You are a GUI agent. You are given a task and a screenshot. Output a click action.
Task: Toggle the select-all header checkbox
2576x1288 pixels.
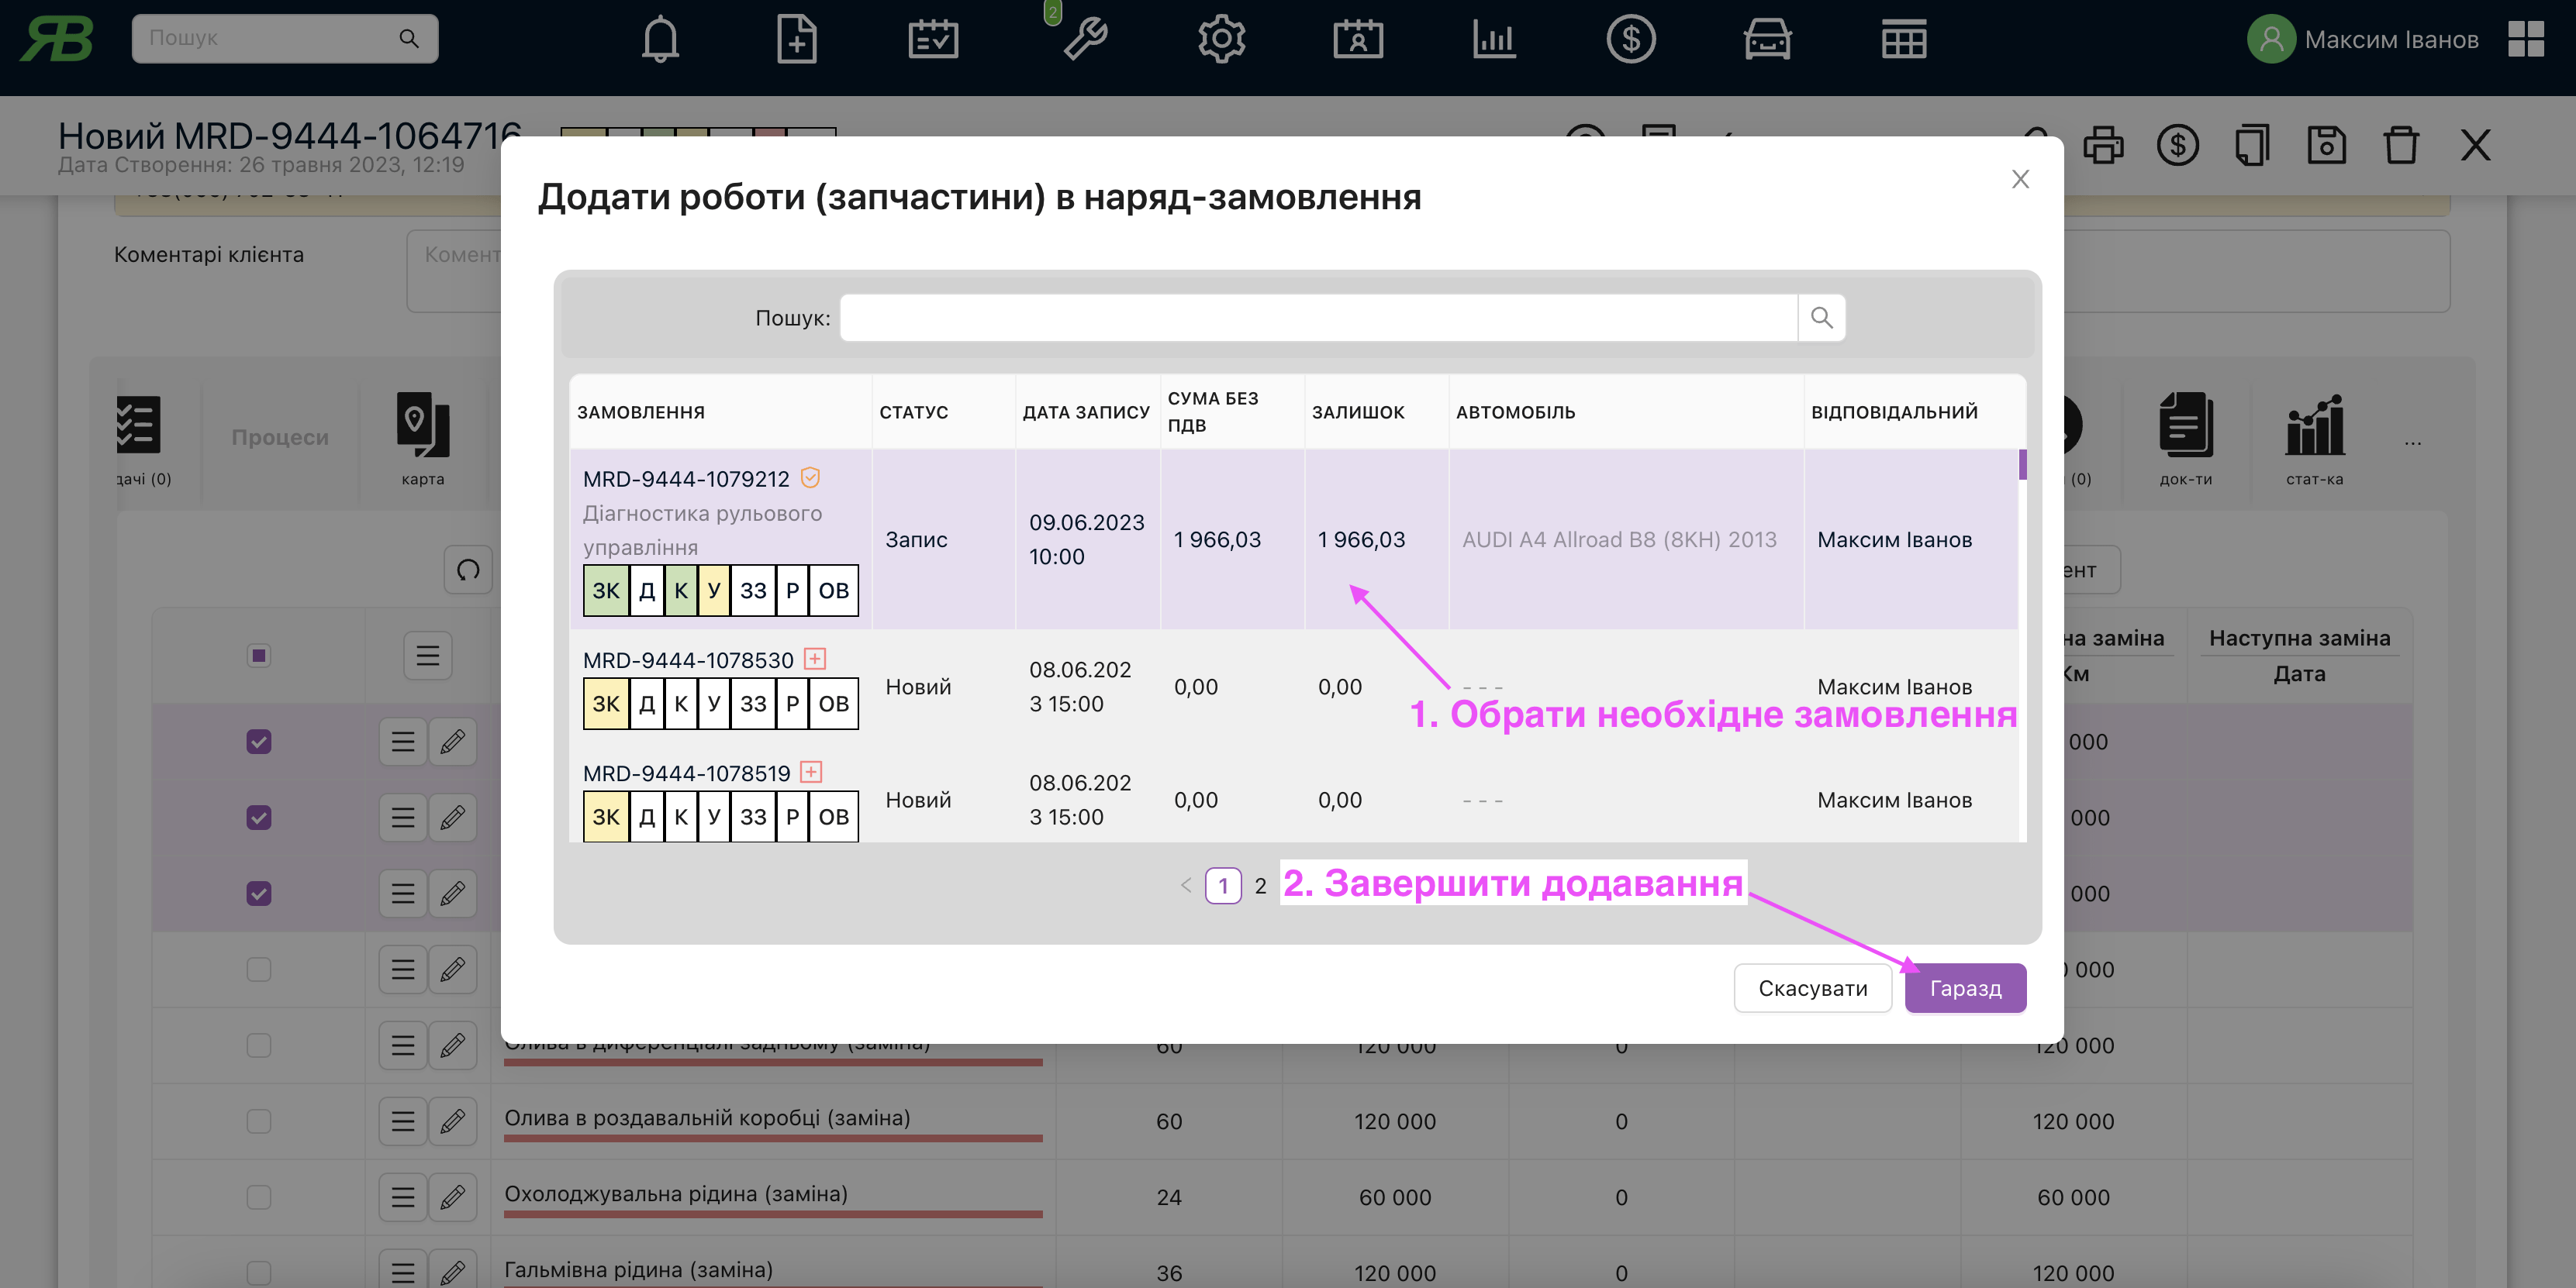259,656
